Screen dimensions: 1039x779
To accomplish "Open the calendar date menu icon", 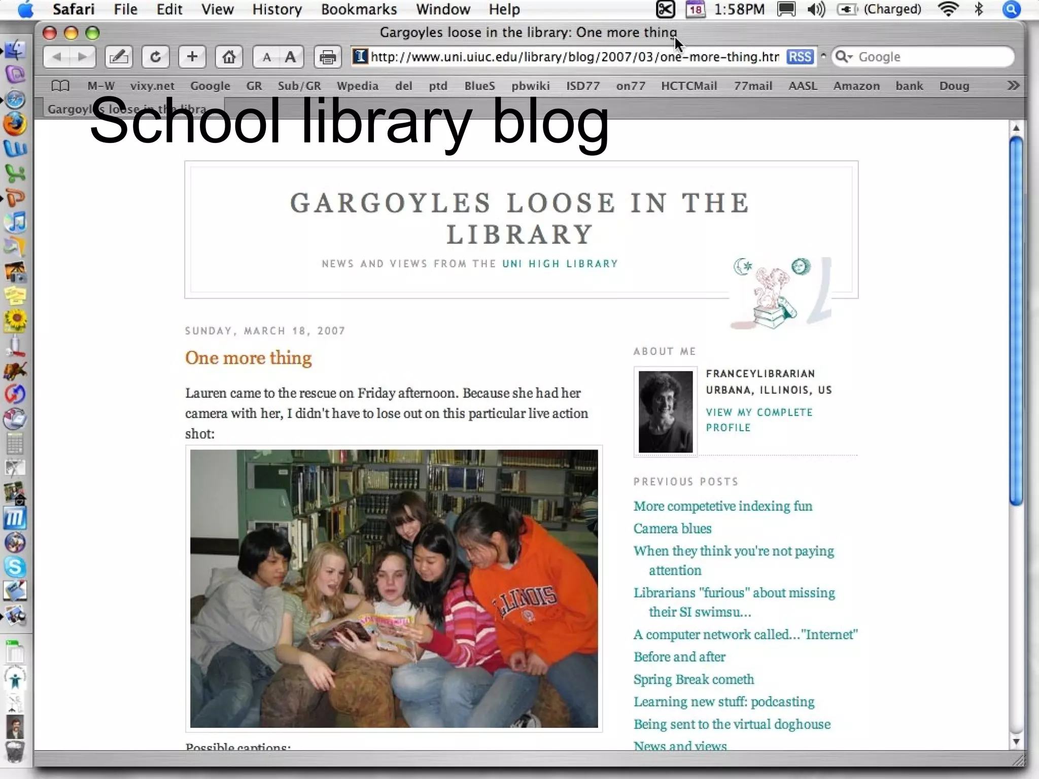I will tap(696, 10).
